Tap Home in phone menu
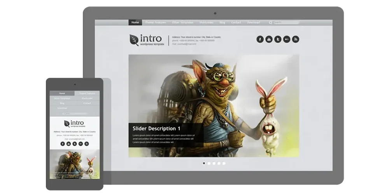 pos(62,93)
